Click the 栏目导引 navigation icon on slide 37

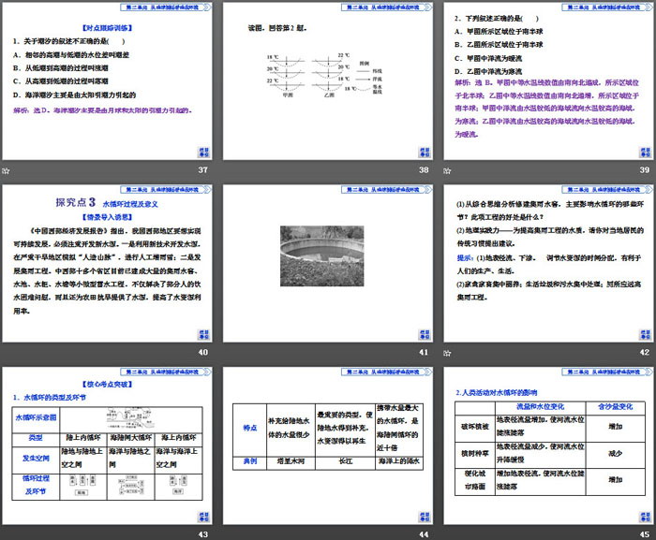(x=201, y=152)
